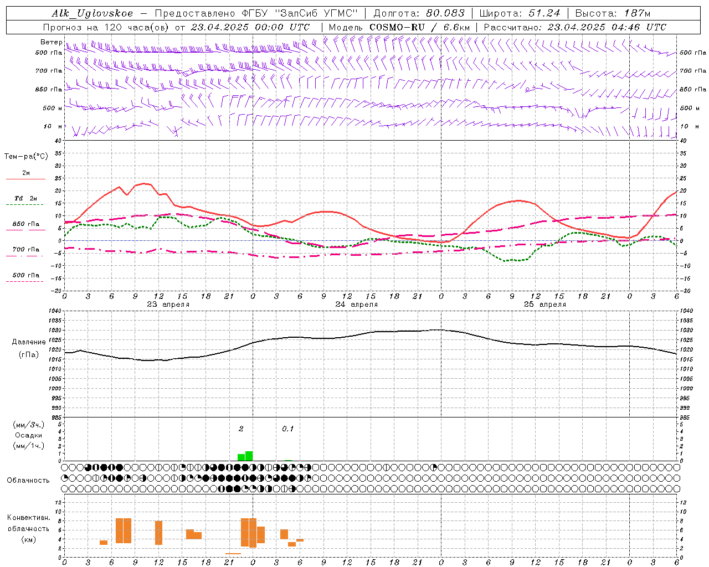
Task: Click the '25 апреля' date label
Action: pyautogui.click(x=545, y=305)
